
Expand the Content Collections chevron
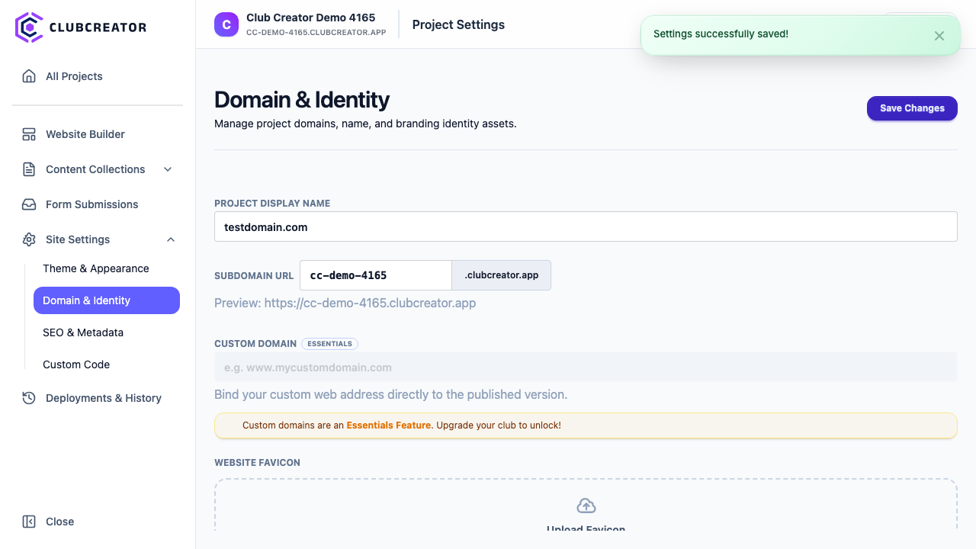click(x=169, y=169)
